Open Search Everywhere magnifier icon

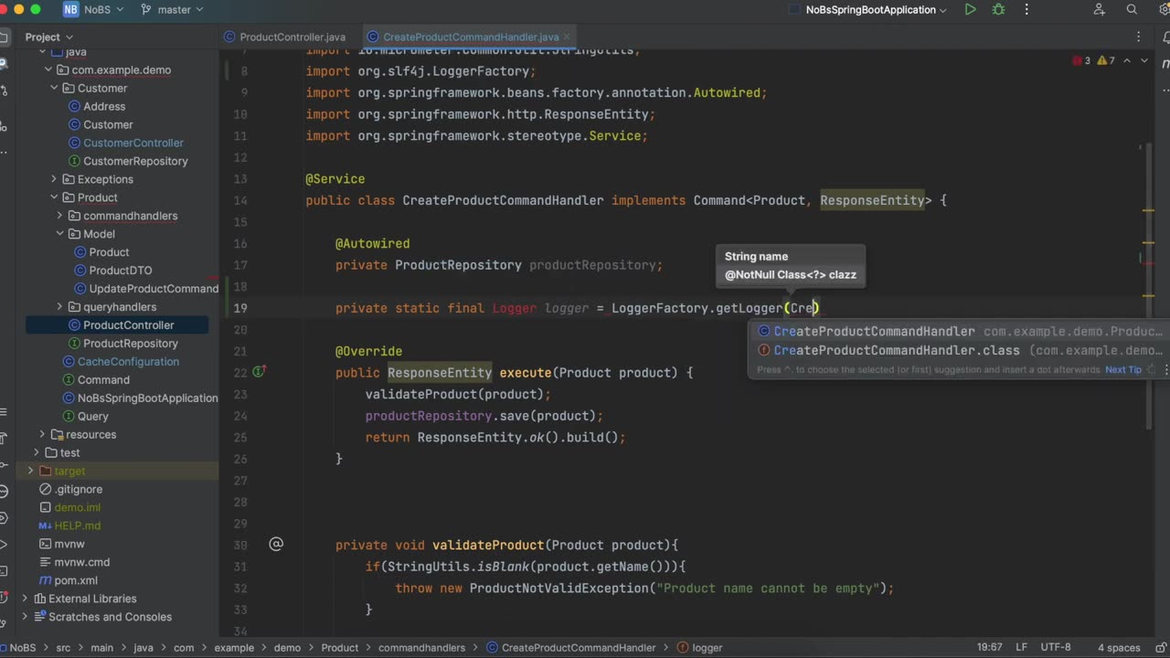coord(1132,10)
